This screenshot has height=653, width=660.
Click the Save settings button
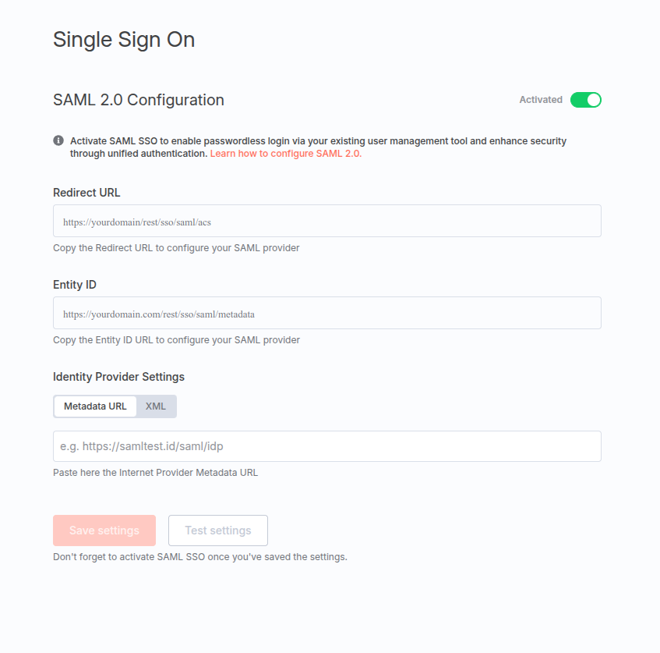click(x=104, y=531)
